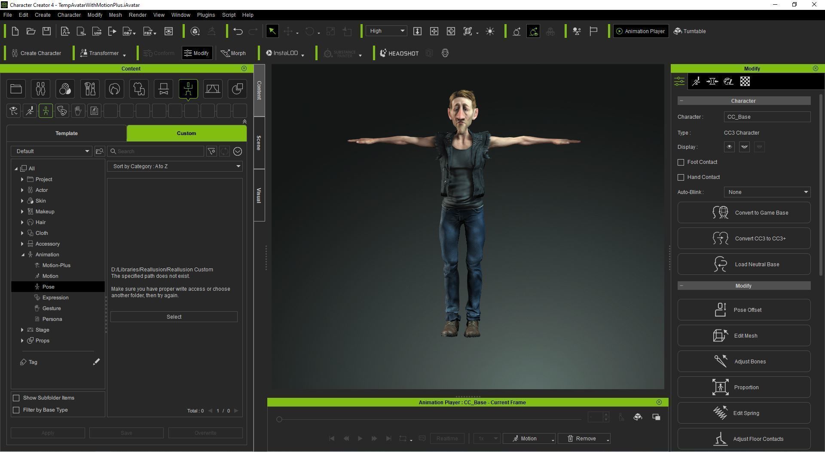Open the Transformer dropdown arrow
825x452 pixels.
coord(124,55)
